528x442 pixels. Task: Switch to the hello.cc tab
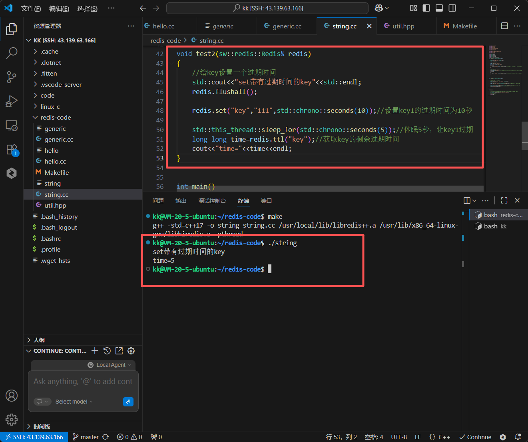point(169,26)
